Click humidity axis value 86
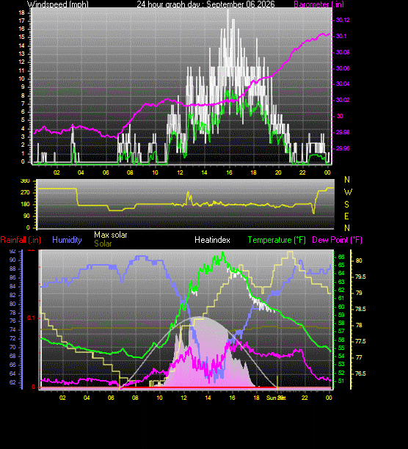Image resolution: width=408 pixels, height=449 pixels. [12, 278]
